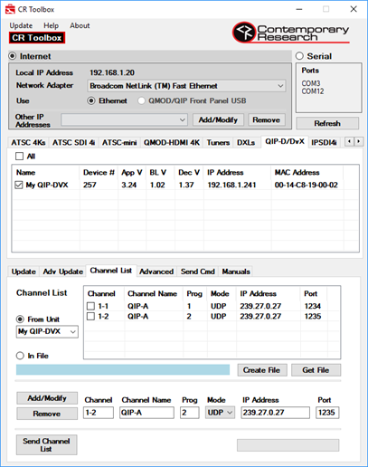Uncheck the My QIP-DVX device checkbox
The height and width of the screenshot is (467, 368).
[19, 185]
